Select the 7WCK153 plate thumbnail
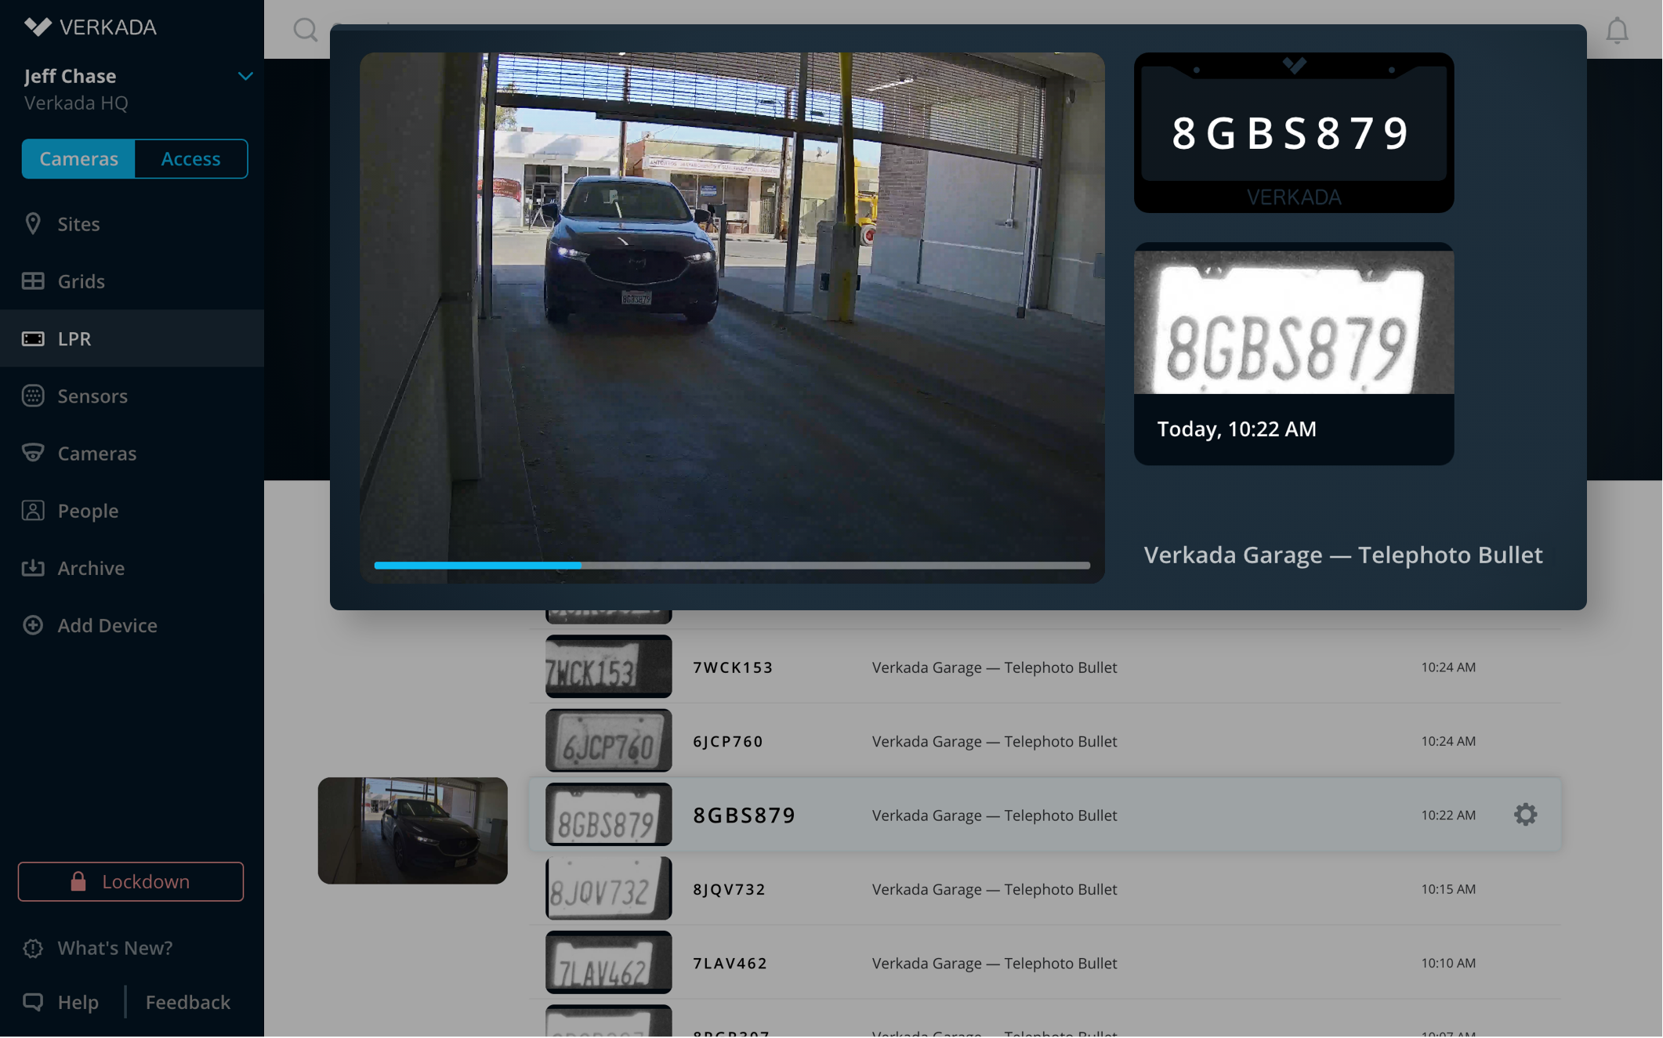Image resolution: width=1663 pixels, height=1038 pixels. pyautogui.click(x=608, y=667)
